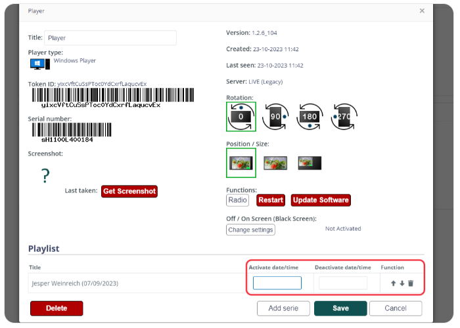
Task: Click the screenshot question mark placeholder
Action: tap(45, 176)
